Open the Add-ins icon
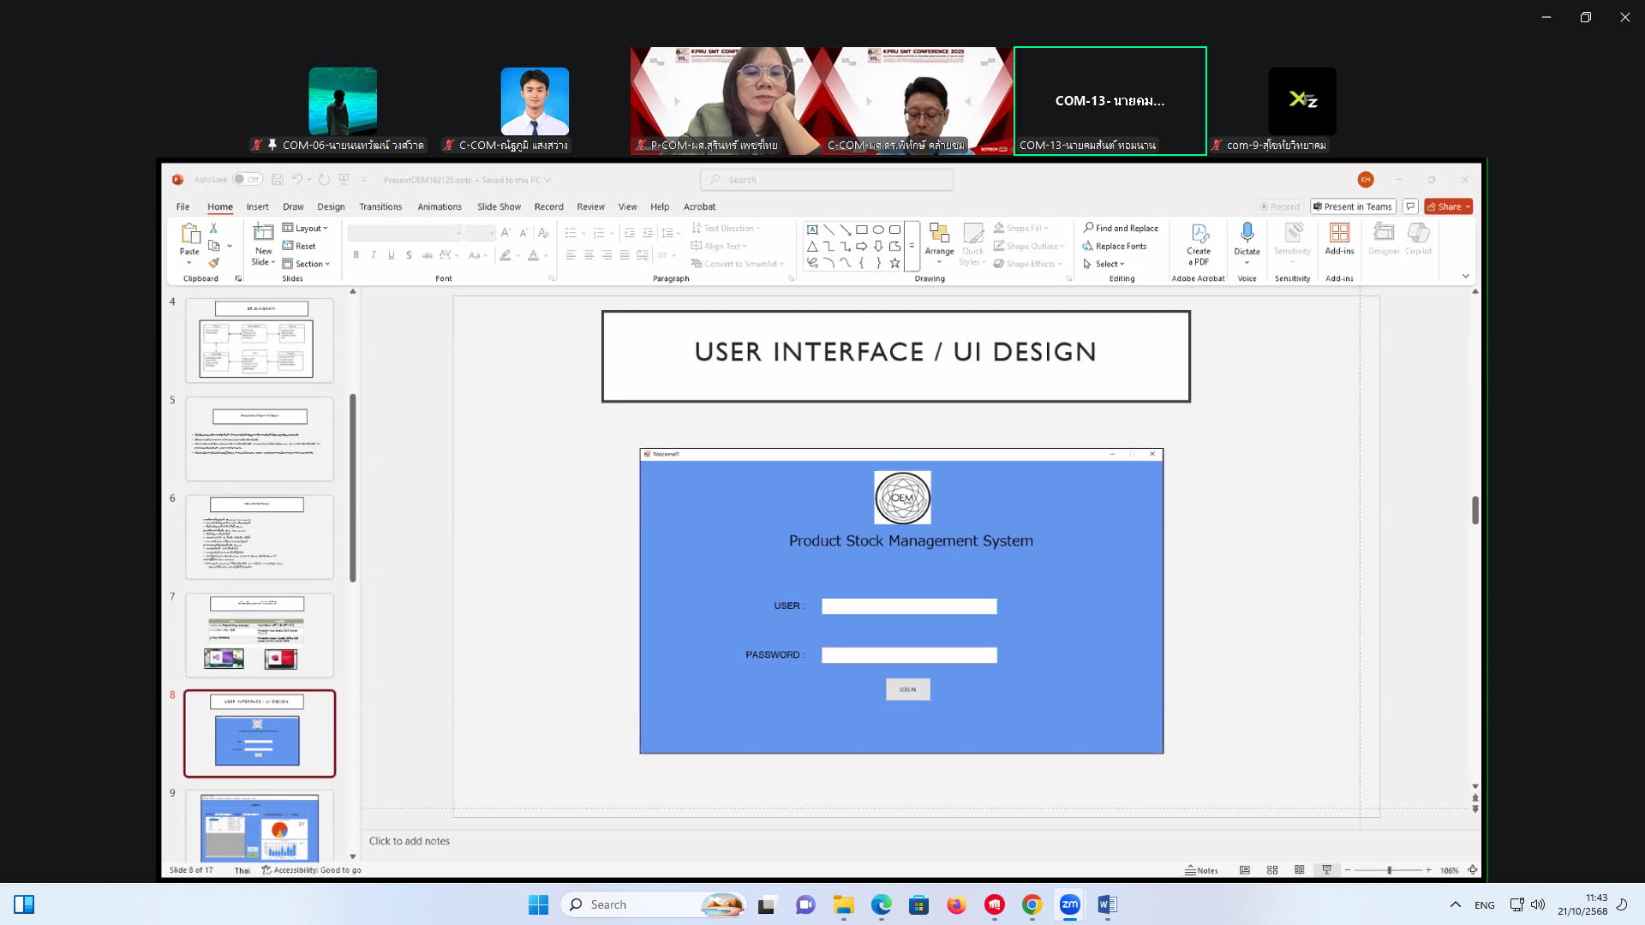 (x=1339, y=234)
